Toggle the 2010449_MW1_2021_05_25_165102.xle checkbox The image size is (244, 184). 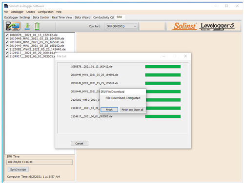(7, 46)
